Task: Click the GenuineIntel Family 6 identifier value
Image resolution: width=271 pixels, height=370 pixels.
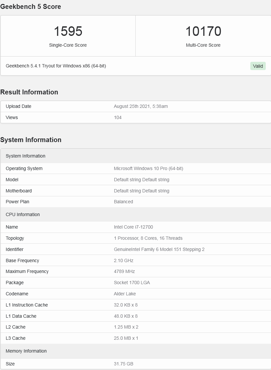Action: (x=159, y=249)
